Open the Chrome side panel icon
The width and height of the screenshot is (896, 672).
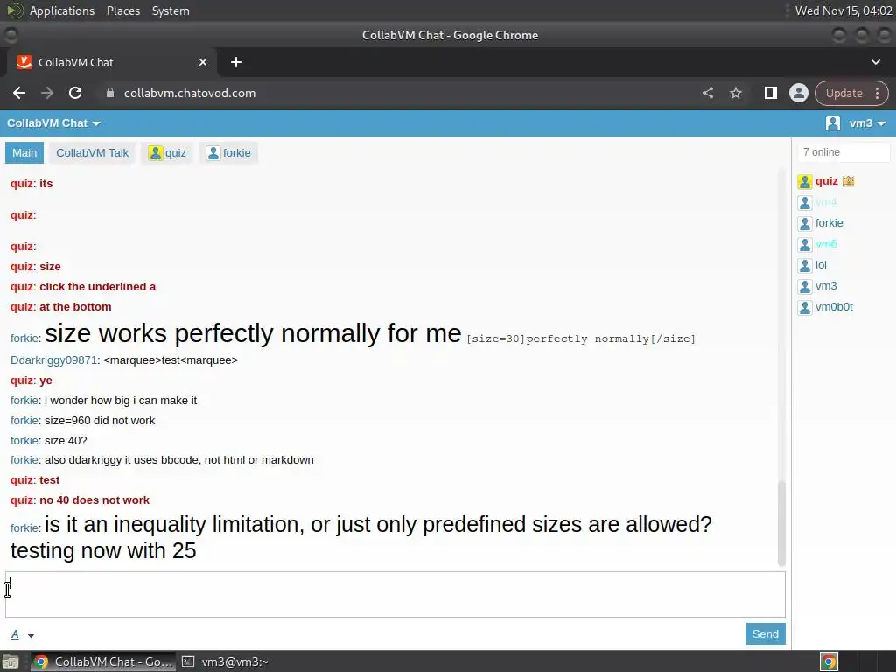(x=770, y=93)
